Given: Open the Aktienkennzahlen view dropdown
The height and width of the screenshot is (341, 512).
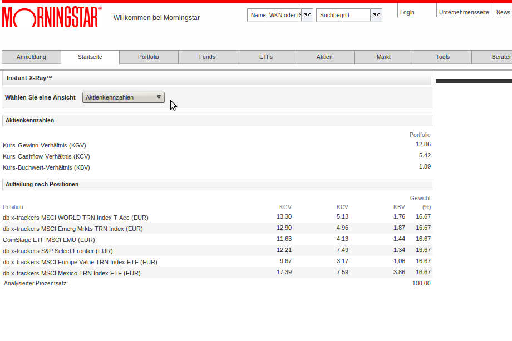Looking at the screenshot, I should point(124,97).
